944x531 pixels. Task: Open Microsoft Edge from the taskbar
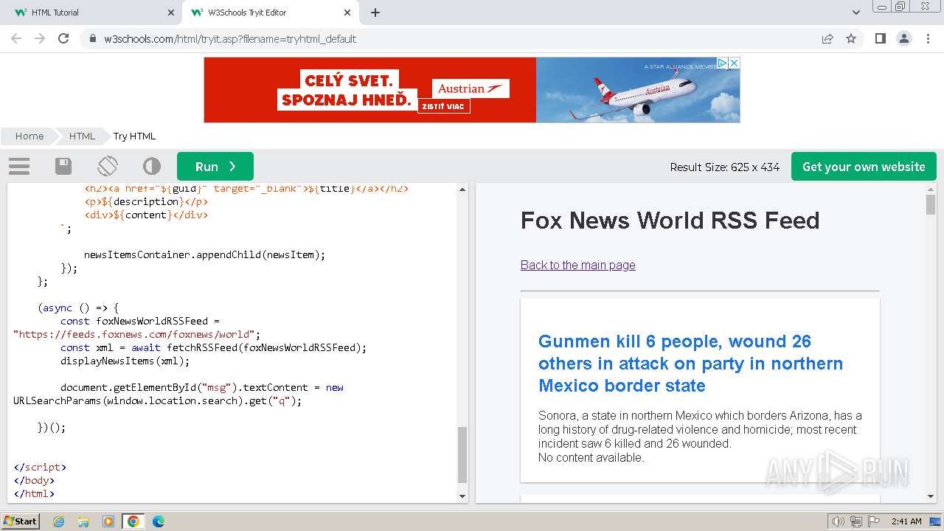pos(158,521)
